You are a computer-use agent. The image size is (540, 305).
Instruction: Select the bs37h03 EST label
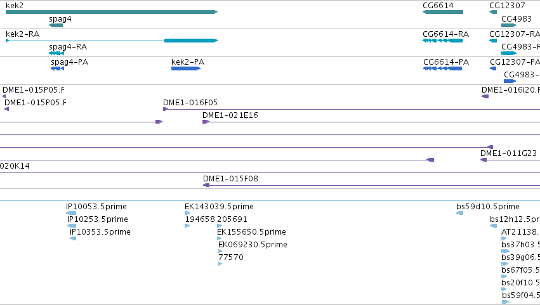point(521,245)
